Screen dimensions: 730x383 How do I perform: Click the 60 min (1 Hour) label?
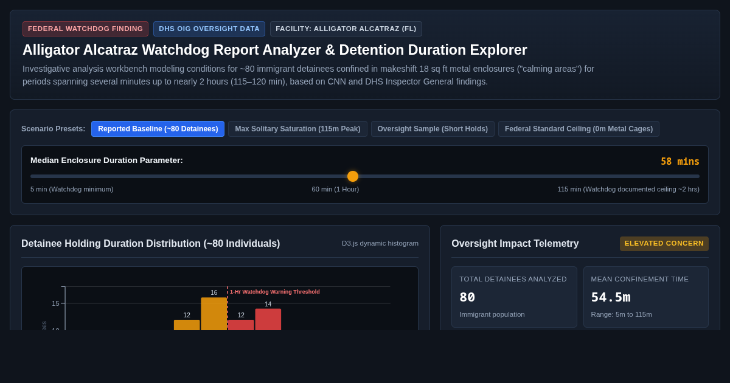coord(335,189)
